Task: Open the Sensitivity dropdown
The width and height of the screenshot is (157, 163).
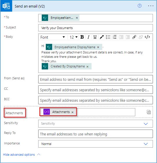Action: click(x=95, y=123)
